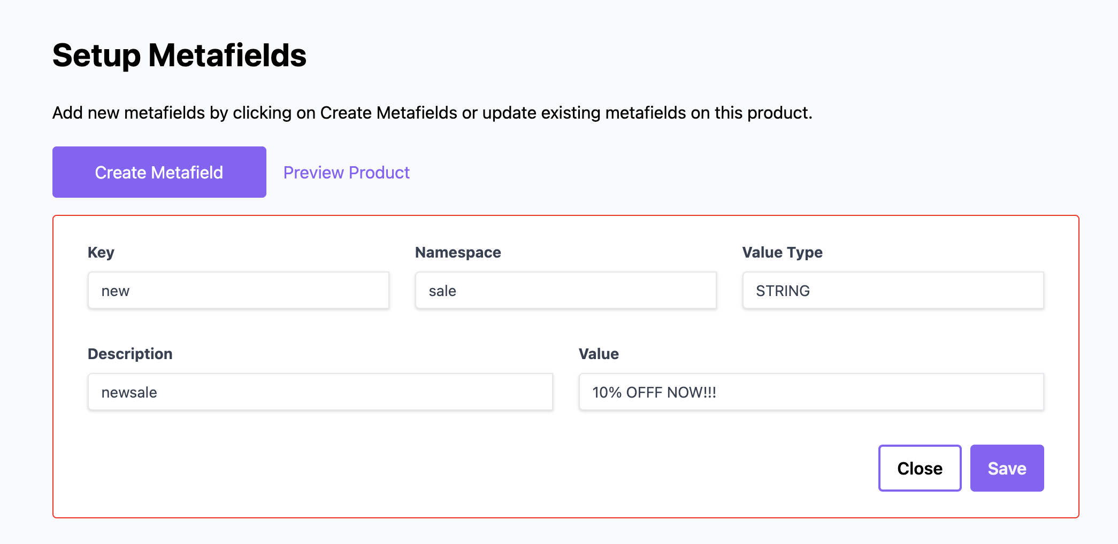Image resolution: width=1118 pixels, height=544 pixels.
Task: Open the Preview Product link
Action: (346, 173)
